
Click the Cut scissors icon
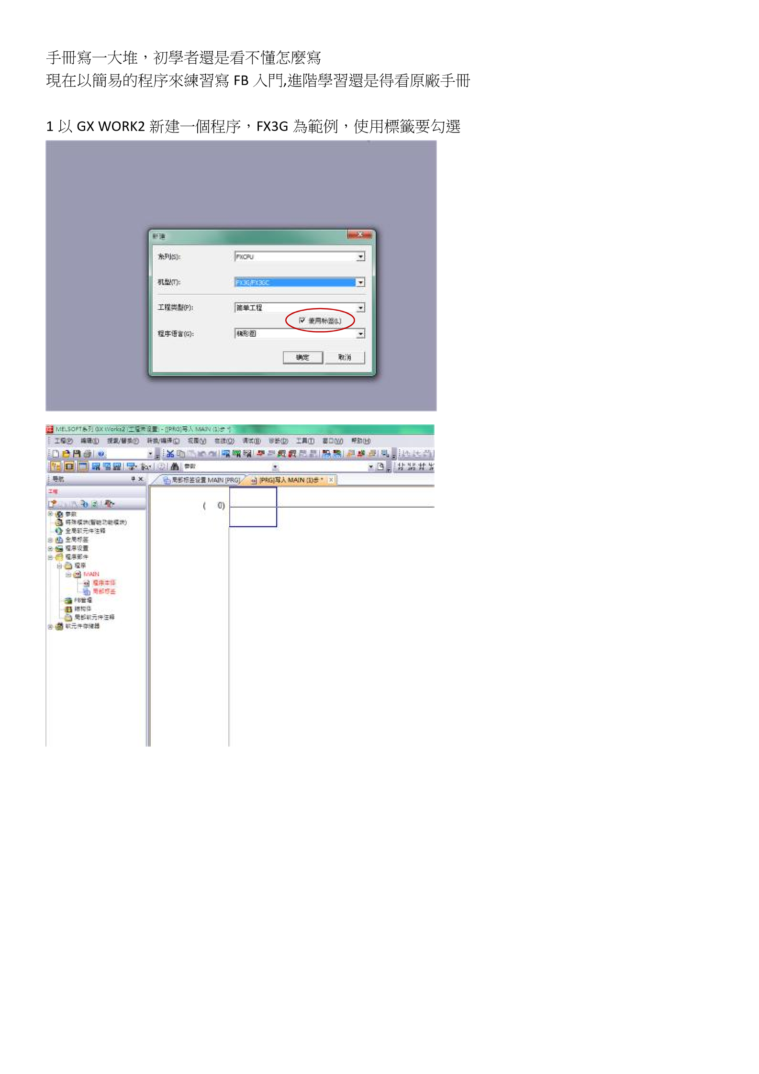pyautogui.click(x=170, y=454)
